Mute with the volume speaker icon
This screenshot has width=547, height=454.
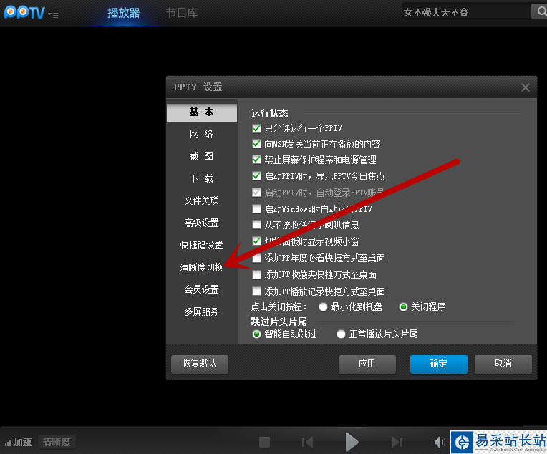click(x=440, y=442)
